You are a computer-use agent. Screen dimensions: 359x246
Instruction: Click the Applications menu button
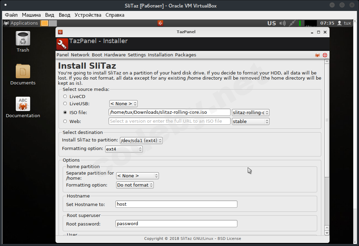21,23
